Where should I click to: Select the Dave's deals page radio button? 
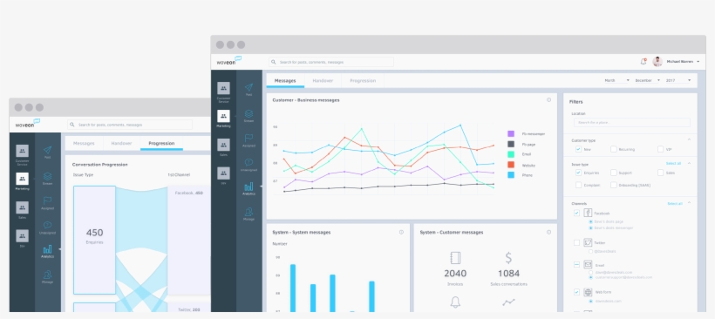tap(591, 221)
